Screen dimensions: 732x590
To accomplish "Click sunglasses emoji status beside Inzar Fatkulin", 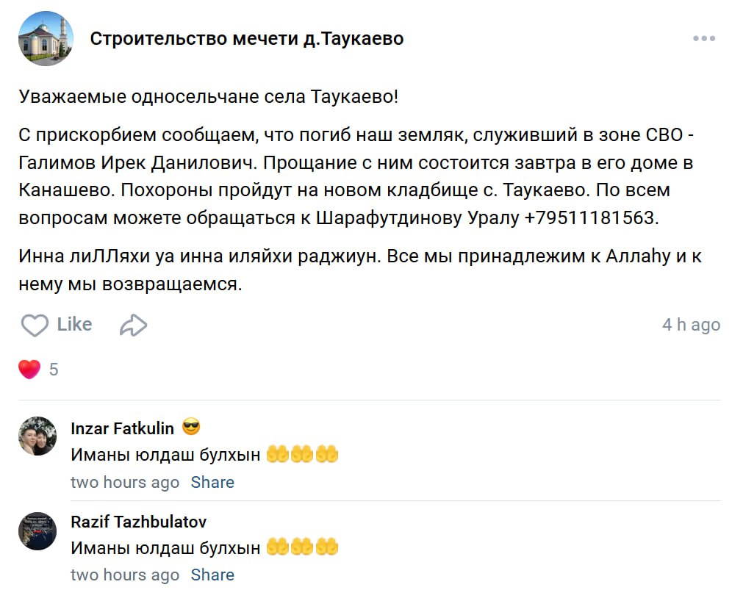I will (191, 427).
